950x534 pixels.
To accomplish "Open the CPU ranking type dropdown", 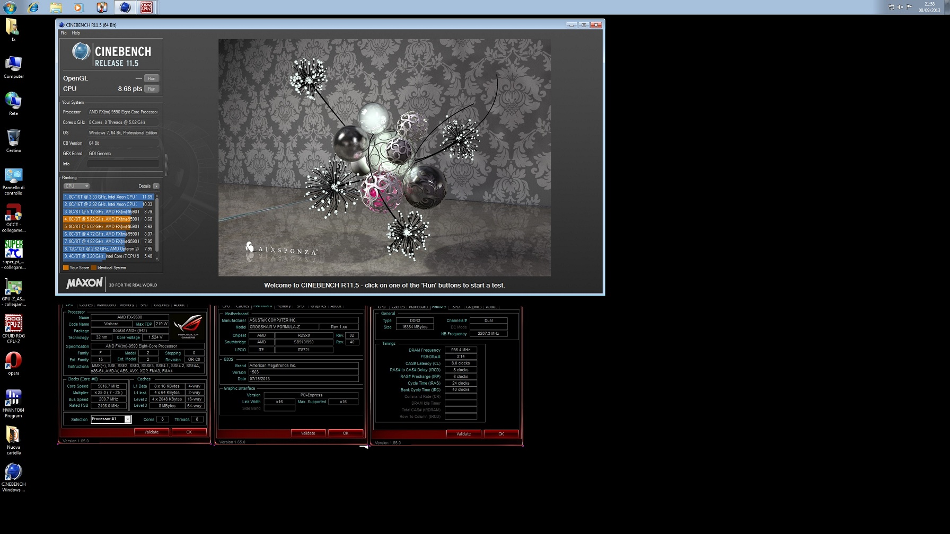I will click(76, 186).
